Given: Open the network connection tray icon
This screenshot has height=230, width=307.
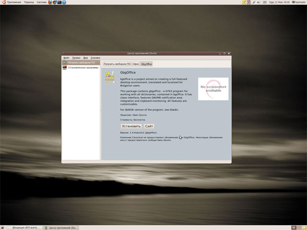Looking at the screenshot, I should (254, 2).
